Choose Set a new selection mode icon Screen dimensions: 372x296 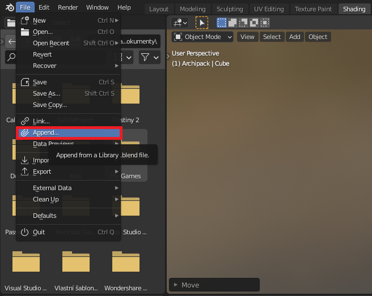pos(222,23)
